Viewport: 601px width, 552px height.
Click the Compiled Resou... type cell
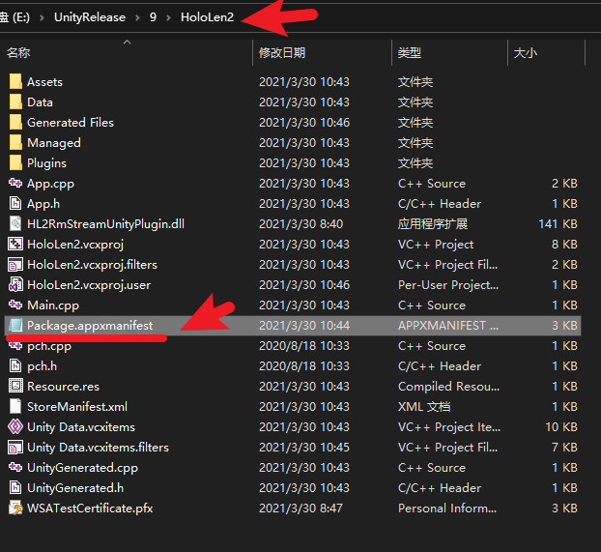pyautogui.click(x=448, y=387)
